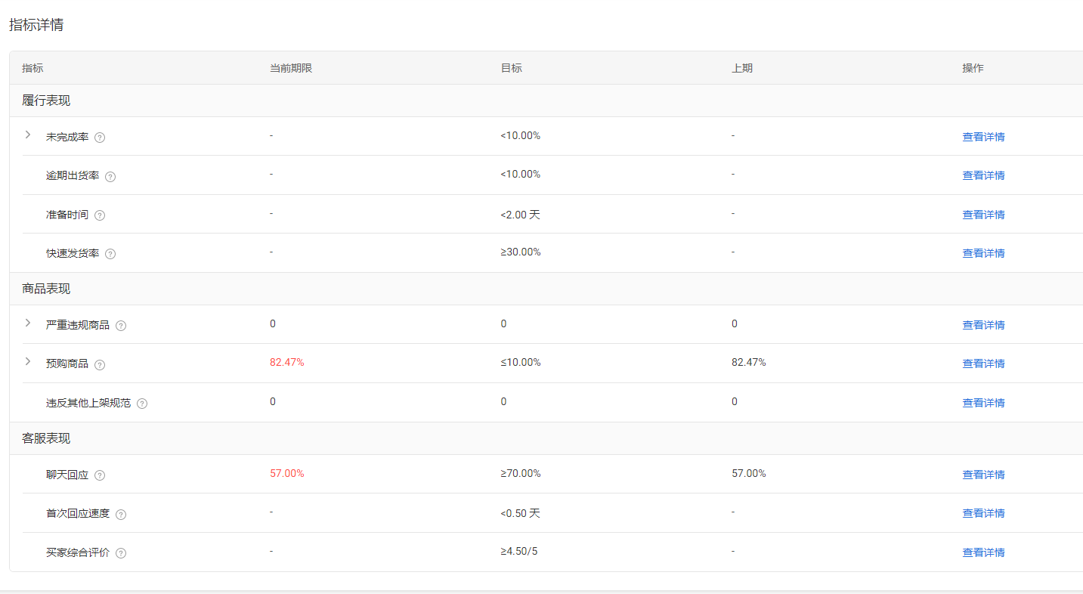The height and width of the screenshot is (594, 1083).
Task: View details link for 聊天回应
Action: coord(983,475)
